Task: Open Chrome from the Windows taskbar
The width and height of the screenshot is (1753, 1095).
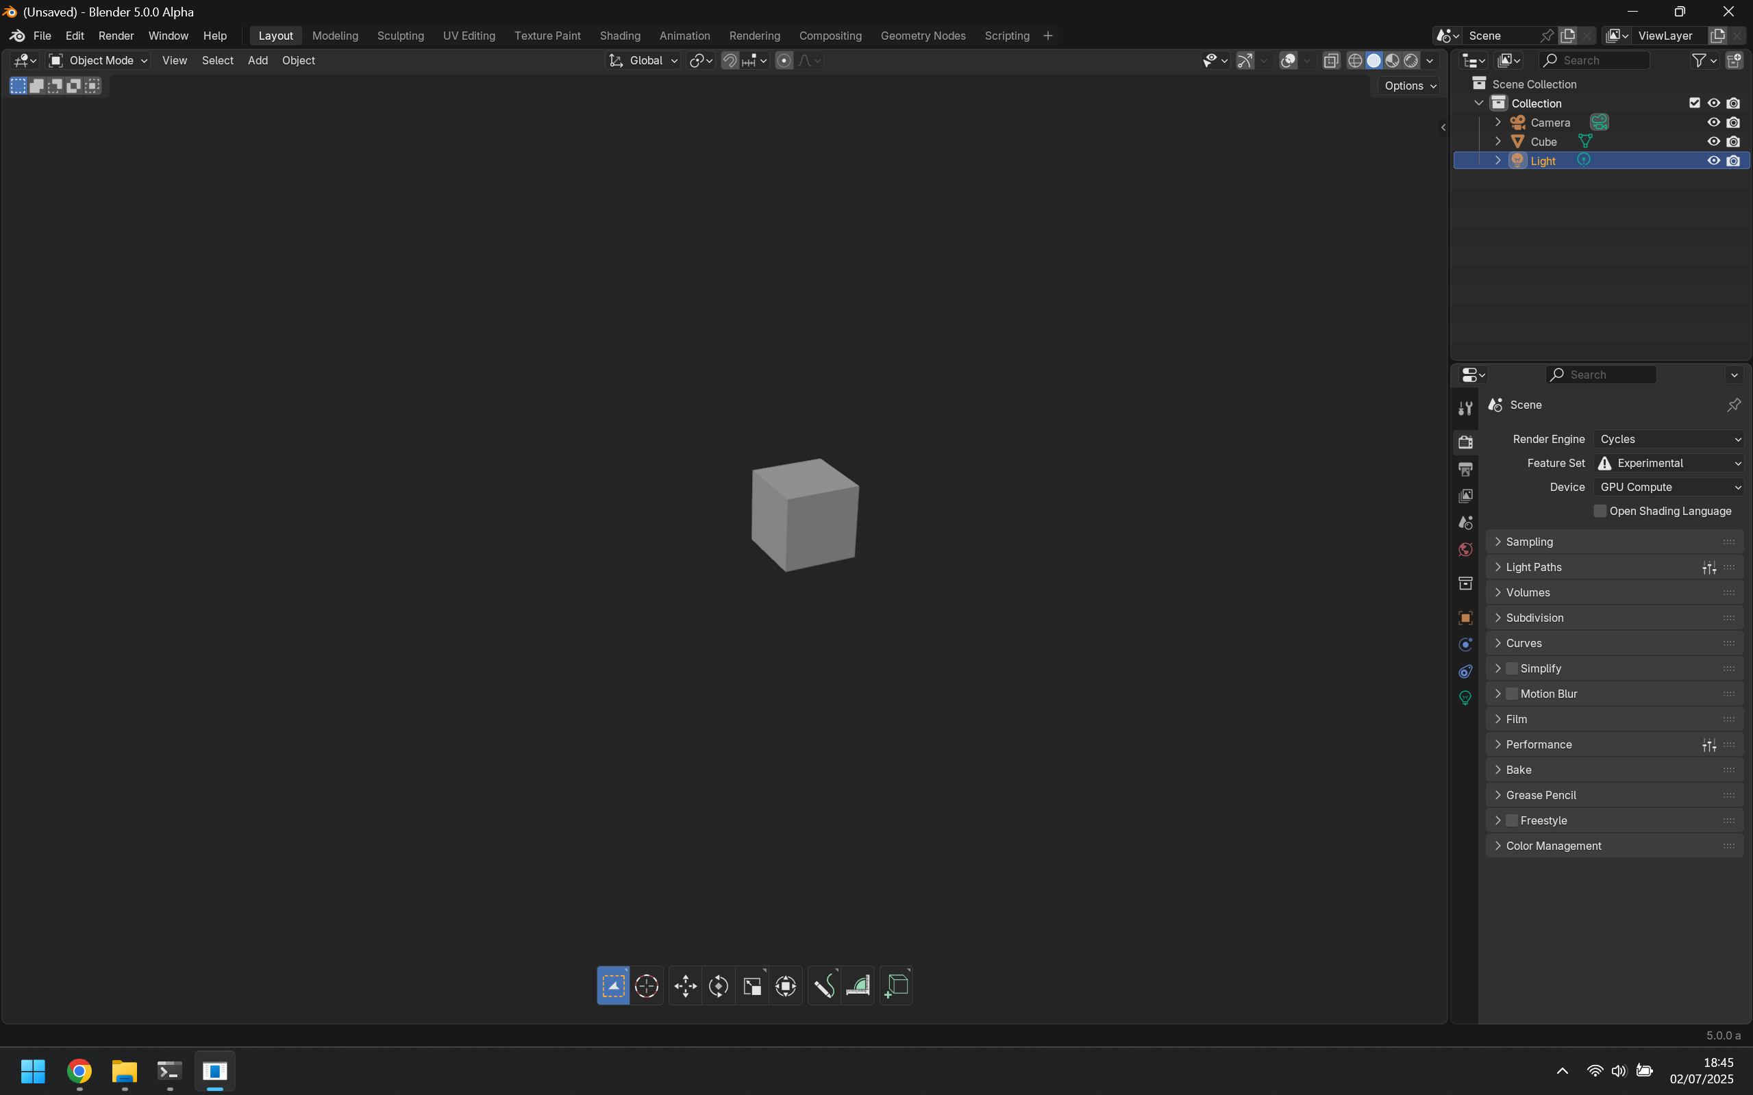Action: click(79, 1070)
